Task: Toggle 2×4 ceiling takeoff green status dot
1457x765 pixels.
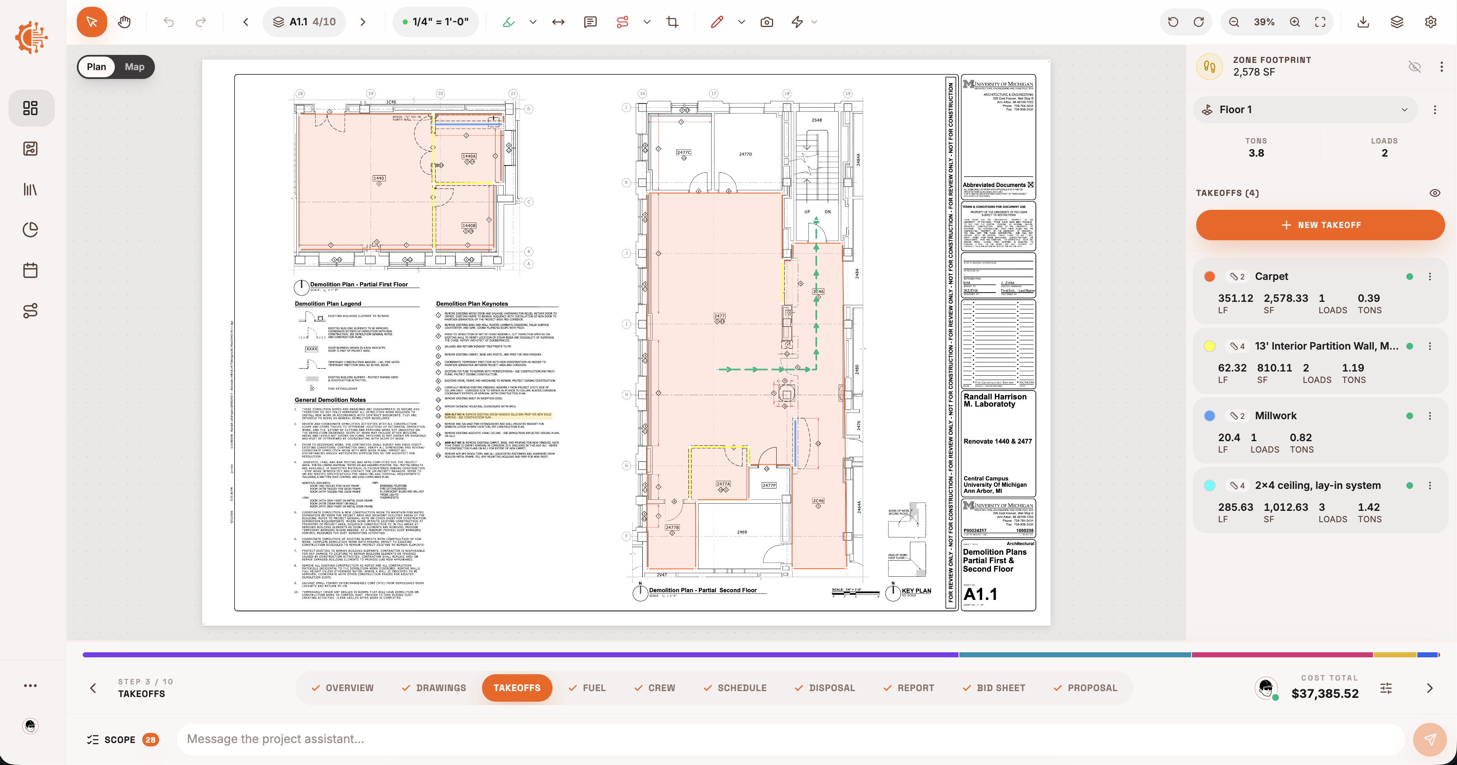Action: click(x=1409, y=486)
